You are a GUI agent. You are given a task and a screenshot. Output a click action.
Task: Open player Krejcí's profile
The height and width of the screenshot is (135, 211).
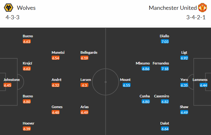27,63
